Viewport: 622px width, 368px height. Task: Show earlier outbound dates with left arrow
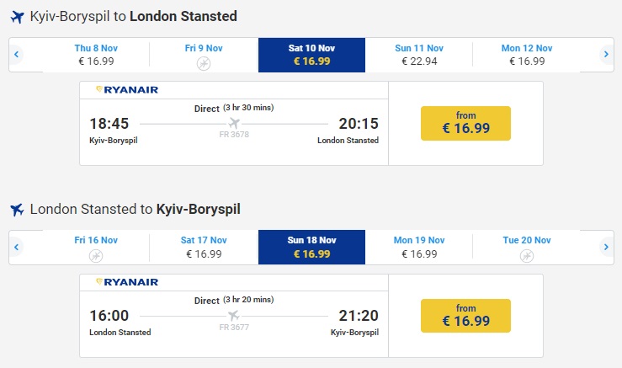click(x=16, y=55)
